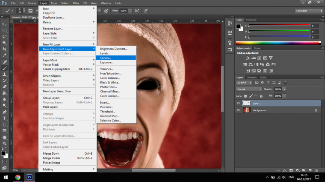This screenshot has width=325, height=182.
Task: Toggle Lock image pixels brush icon
Action: 251,96
